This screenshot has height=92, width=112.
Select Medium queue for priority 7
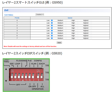click(x=66, y=38)
